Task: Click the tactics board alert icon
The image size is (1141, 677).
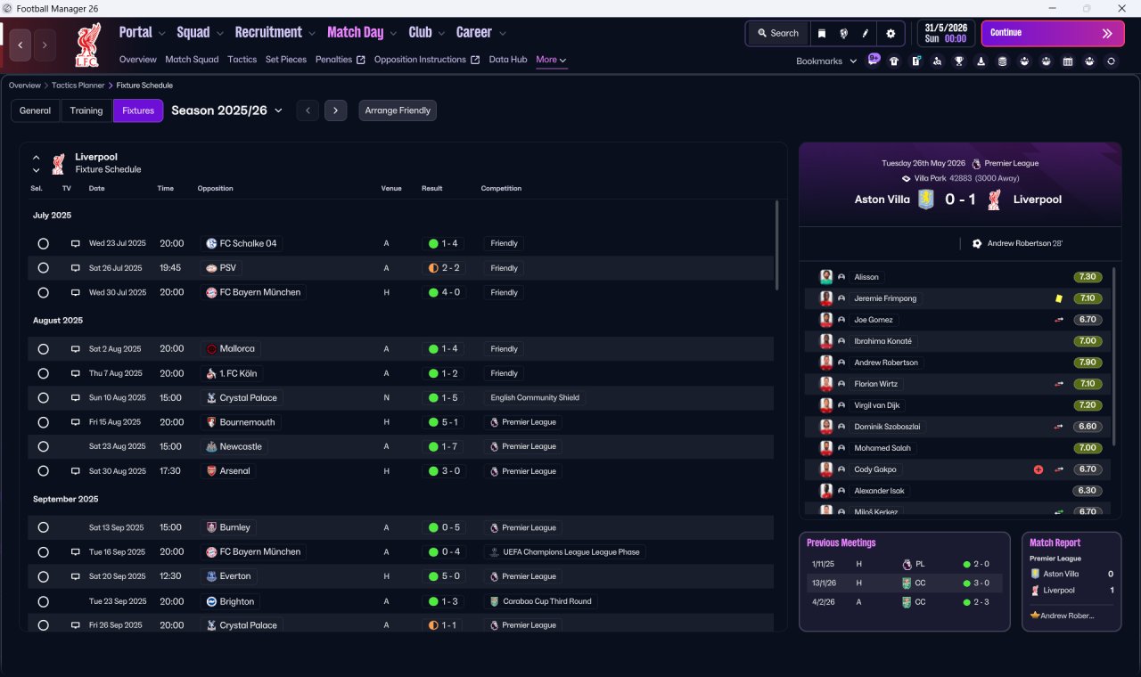Action: coord(915,61)
